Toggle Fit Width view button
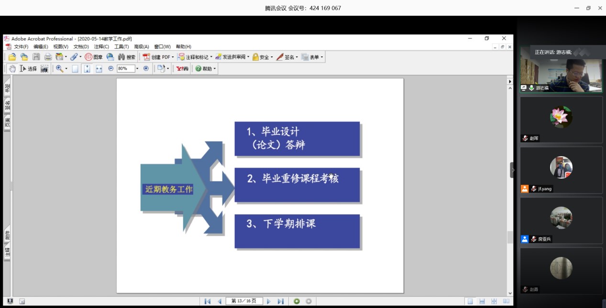Screen dimensions: 606x308 pyautogui.click(x=99, y=69)
